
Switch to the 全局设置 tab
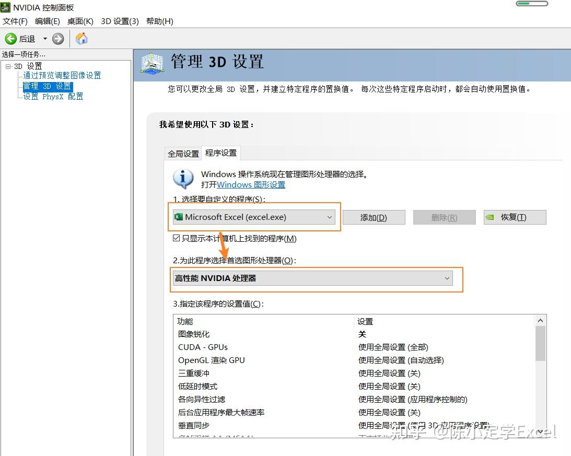pyautogui.click(x=183, y=154)
